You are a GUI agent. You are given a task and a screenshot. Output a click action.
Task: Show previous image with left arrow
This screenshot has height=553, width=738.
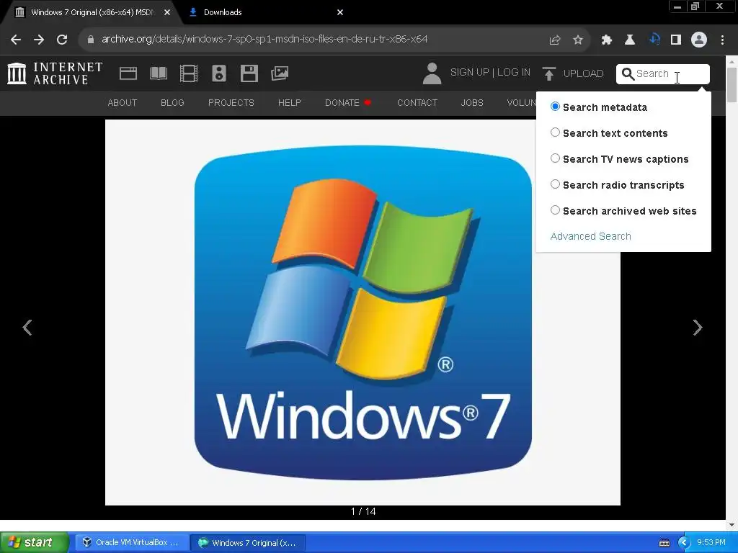point(27,328)
